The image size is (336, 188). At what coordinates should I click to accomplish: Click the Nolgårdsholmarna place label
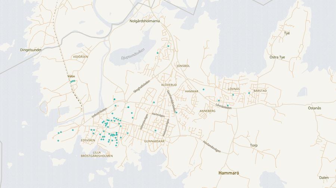tap(144, 21)
